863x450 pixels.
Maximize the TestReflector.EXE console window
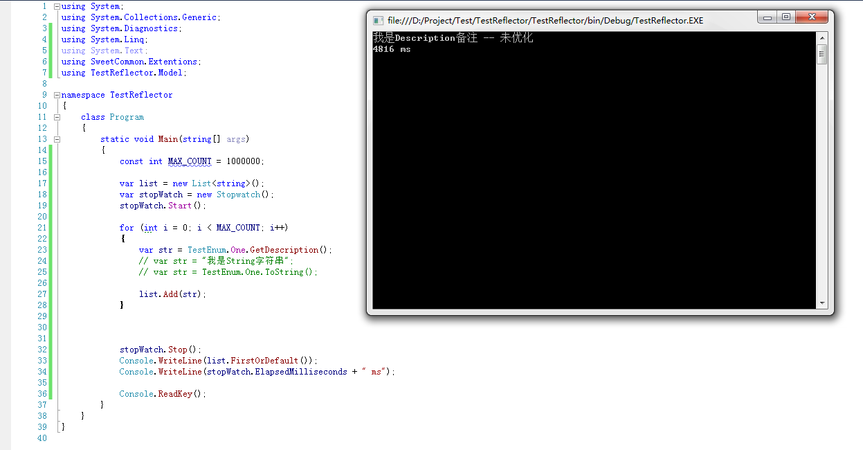coord(786,17)
